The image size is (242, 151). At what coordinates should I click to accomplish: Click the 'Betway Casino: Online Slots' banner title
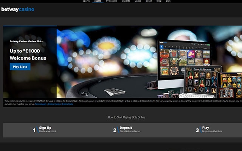tap(26, 41)
